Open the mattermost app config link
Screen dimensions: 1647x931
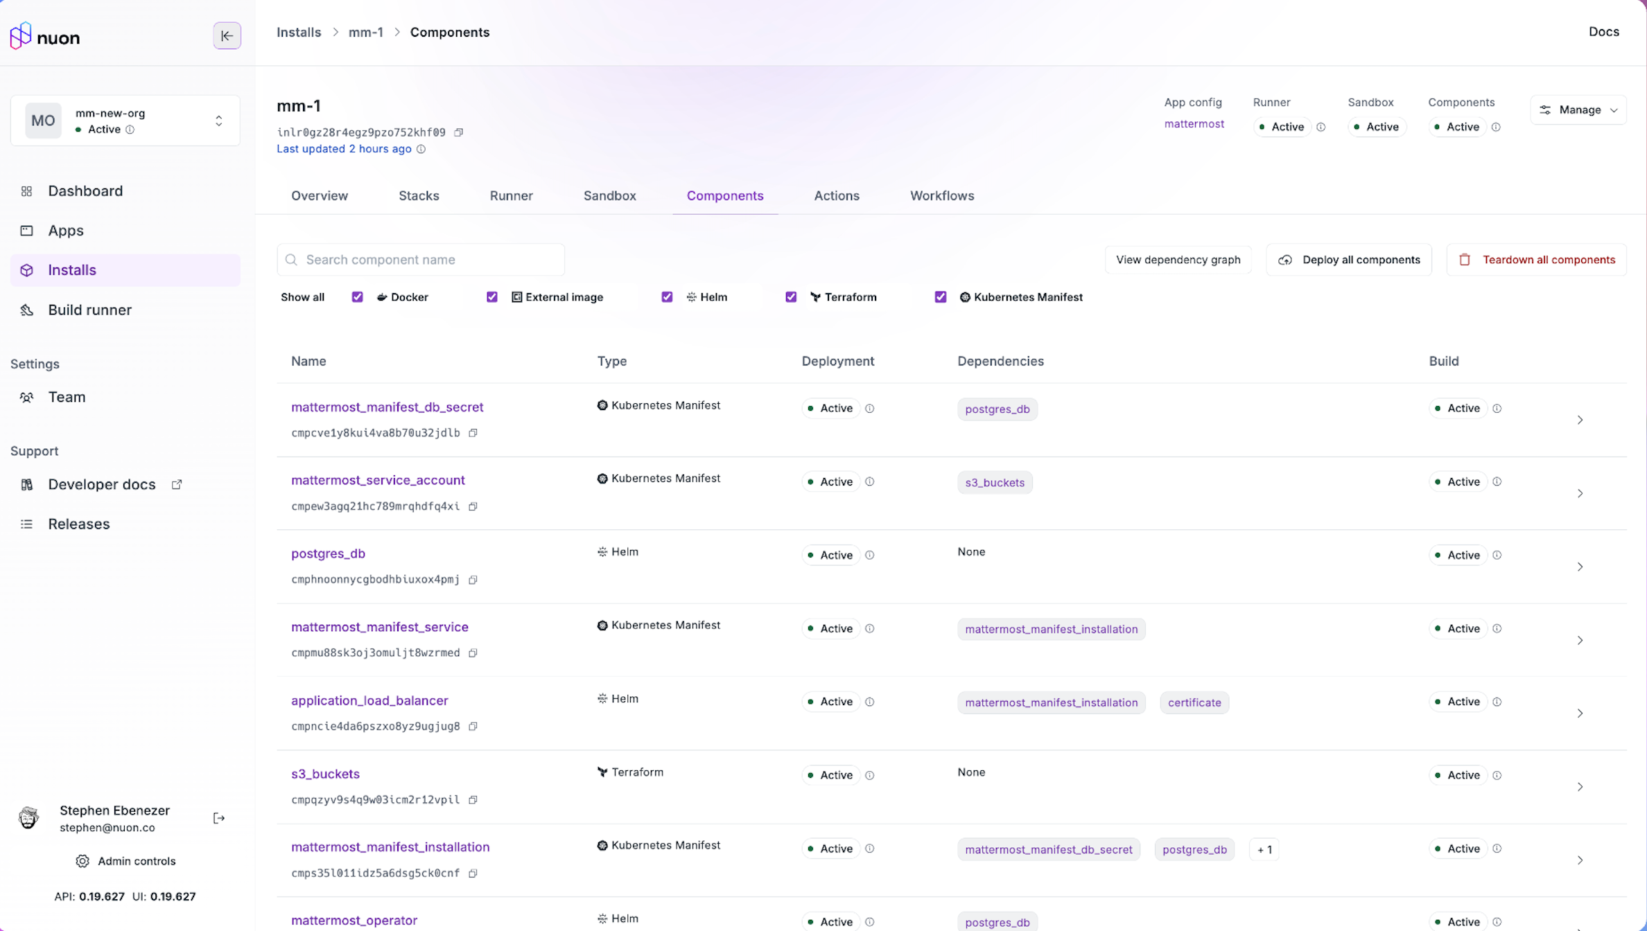pyautogui.click(x=1194, y=124)
